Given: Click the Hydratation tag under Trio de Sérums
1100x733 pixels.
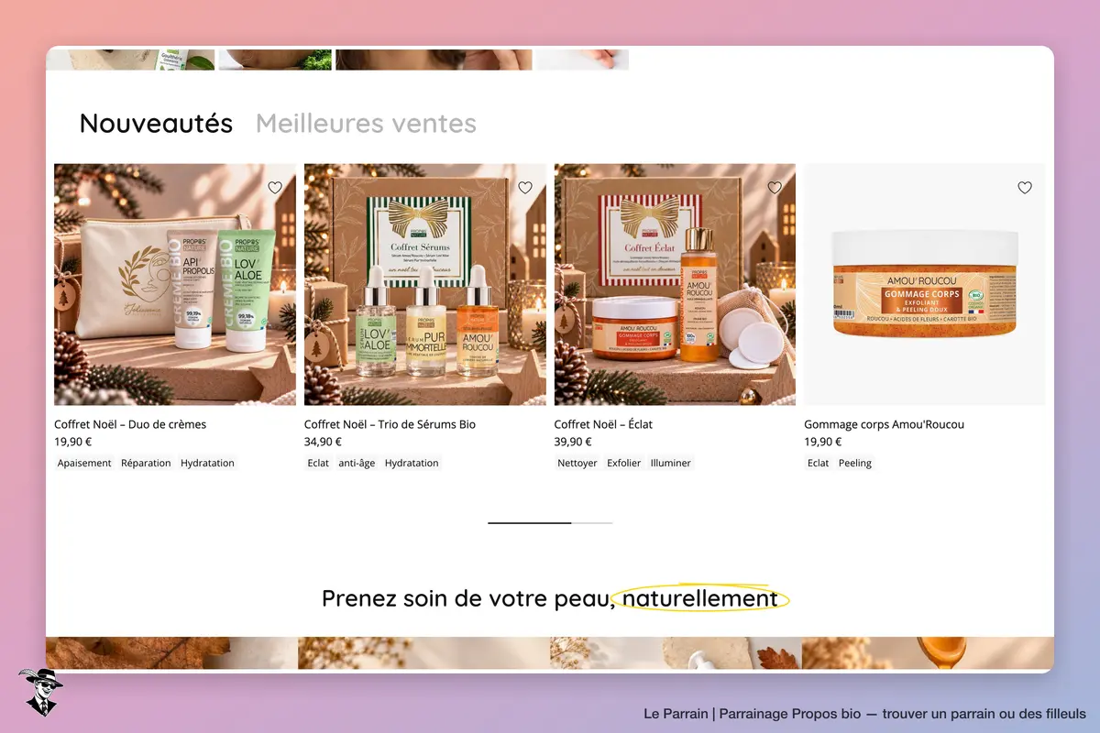Looking at the screenshot, I should click(412, 463).
